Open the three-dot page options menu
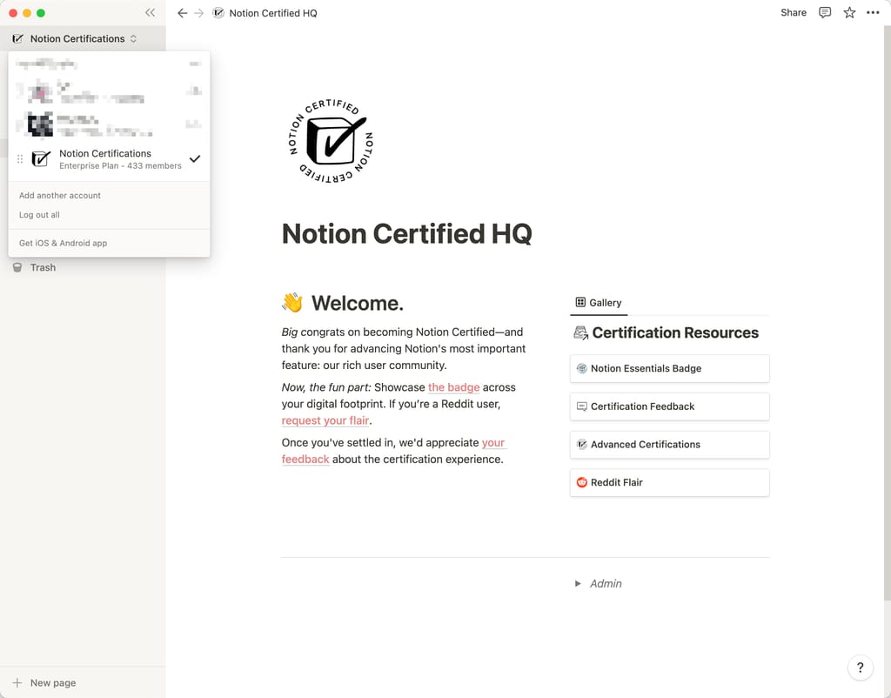This screenshot has height=698, width=891. click(x=873, y=12)
